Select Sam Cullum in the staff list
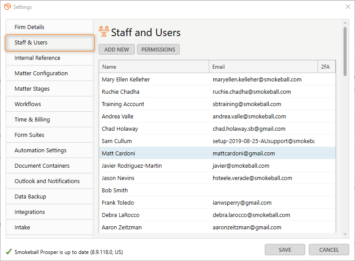The image size is (355, 261). point(217,141)
